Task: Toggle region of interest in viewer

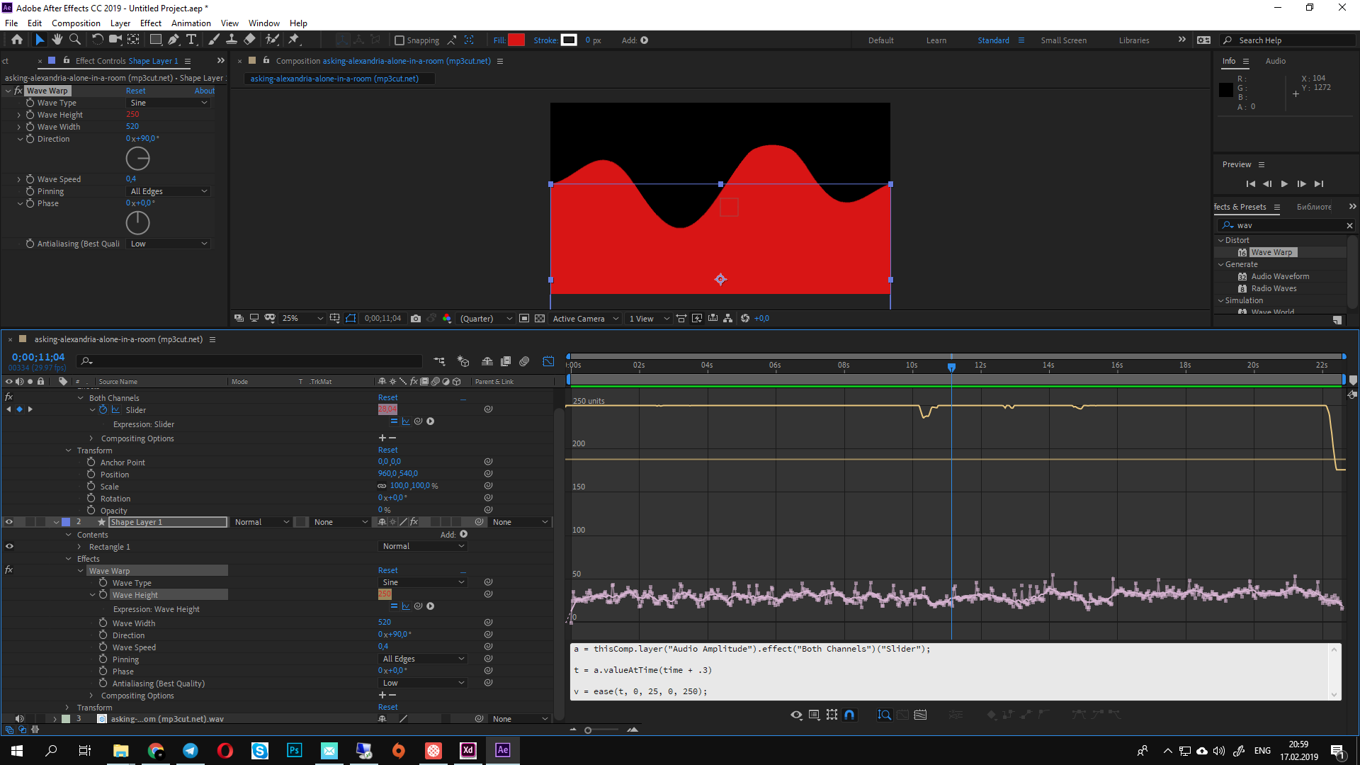Action: point(524,319)
